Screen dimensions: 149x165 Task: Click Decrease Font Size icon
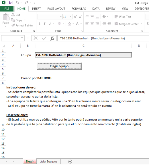pyautogui.click(x=81, y=17)
